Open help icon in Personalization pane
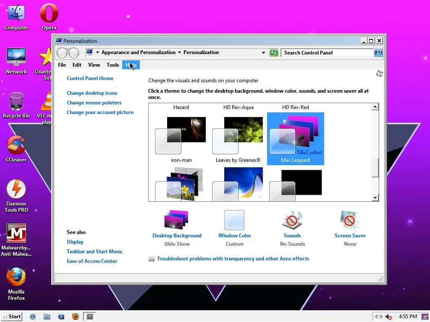 [380, 73]
